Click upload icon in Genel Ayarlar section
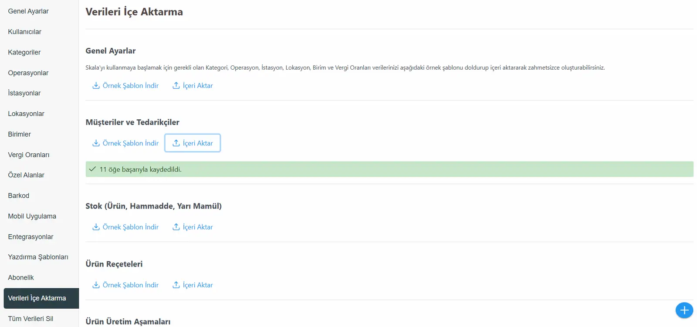This screenshot has width=697, height=327. tap(176, 85)
